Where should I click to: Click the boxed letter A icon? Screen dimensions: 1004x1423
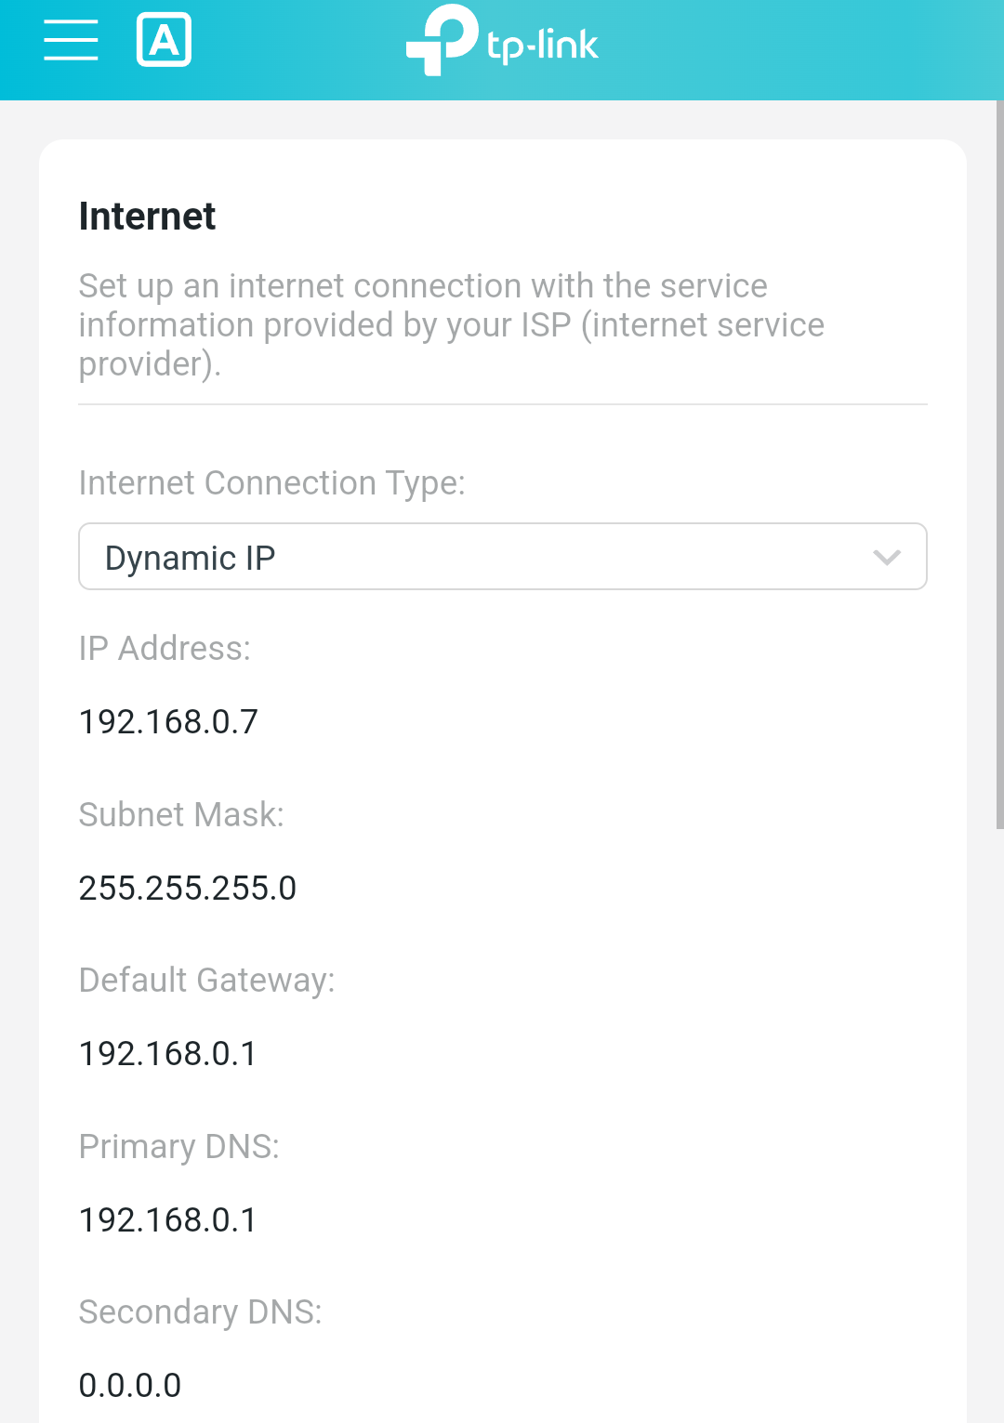coord(164,40)
